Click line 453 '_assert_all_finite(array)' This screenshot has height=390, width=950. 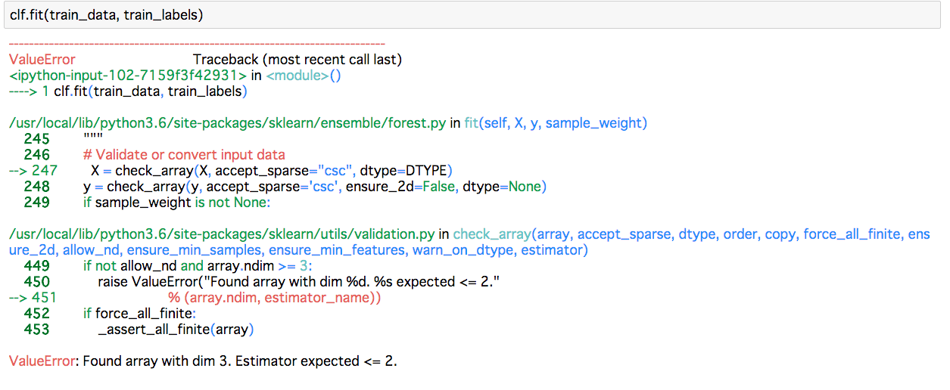click(x=176, y=330)
